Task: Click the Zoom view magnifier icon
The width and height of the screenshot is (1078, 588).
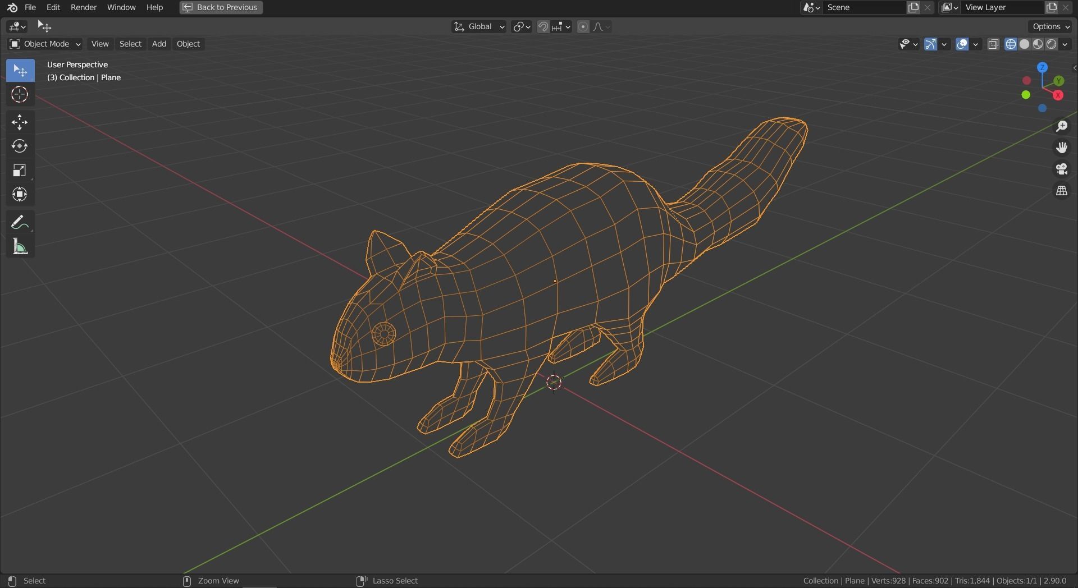Action: 1061,126
